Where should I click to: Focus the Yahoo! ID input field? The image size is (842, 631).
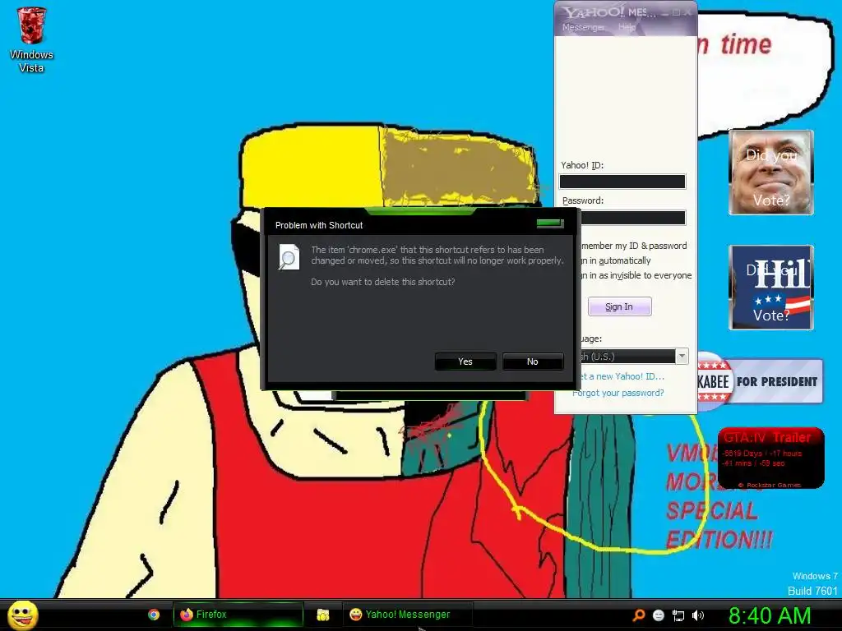622,182
